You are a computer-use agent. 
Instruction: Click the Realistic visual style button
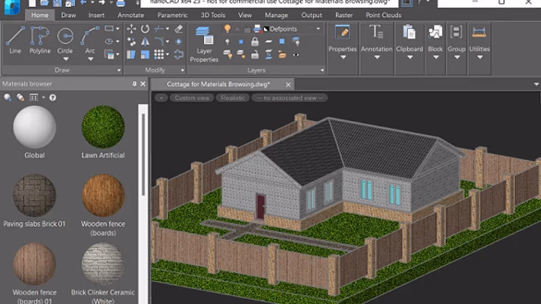[233, 98]
